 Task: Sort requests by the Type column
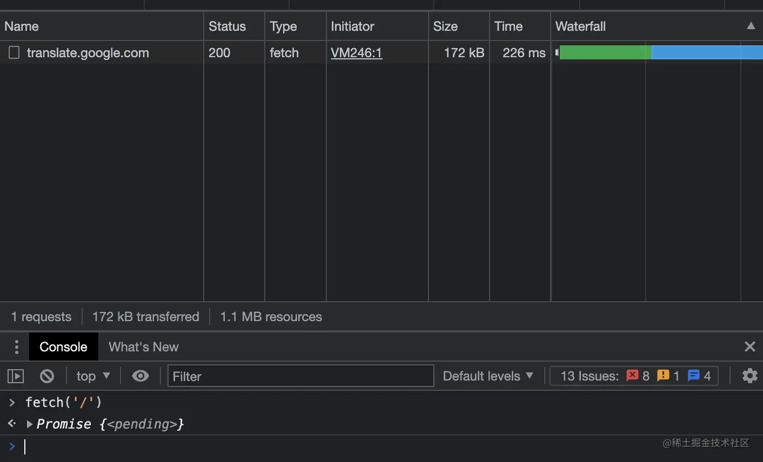click(x=296, y=26)
